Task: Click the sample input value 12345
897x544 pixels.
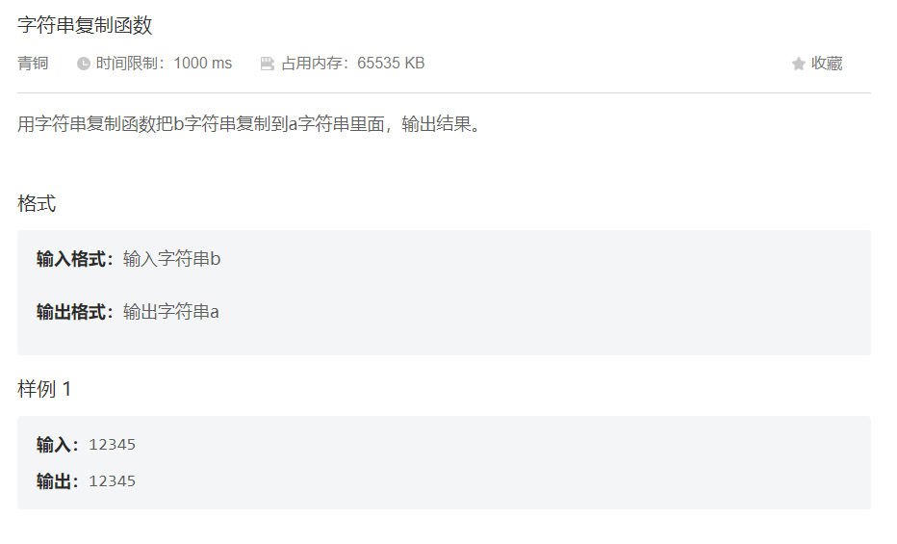Action: (112, 445)
